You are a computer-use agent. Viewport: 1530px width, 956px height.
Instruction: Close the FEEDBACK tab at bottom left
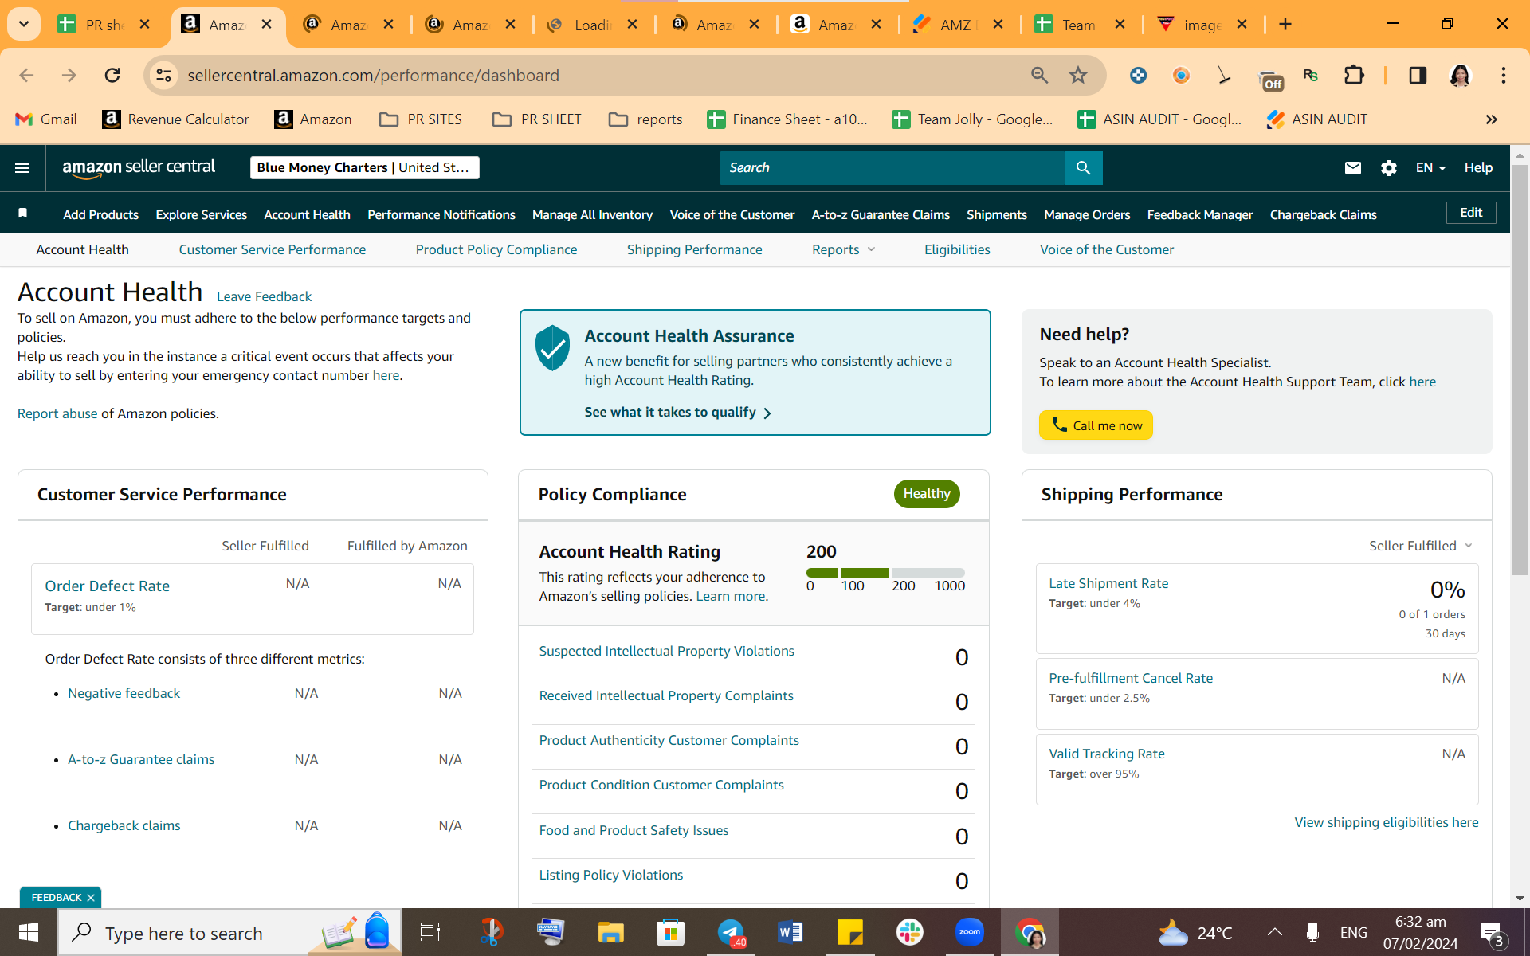(x=91, y=897)
